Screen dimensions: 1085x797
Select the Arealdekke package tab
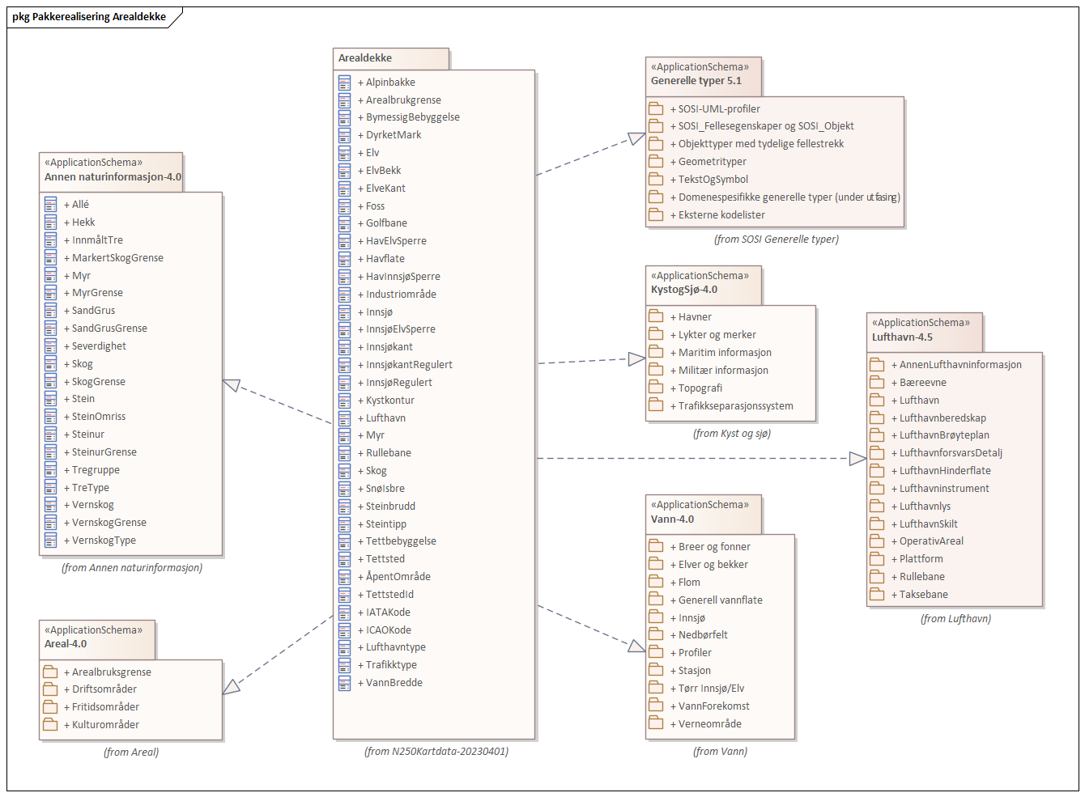pos(391,58)
